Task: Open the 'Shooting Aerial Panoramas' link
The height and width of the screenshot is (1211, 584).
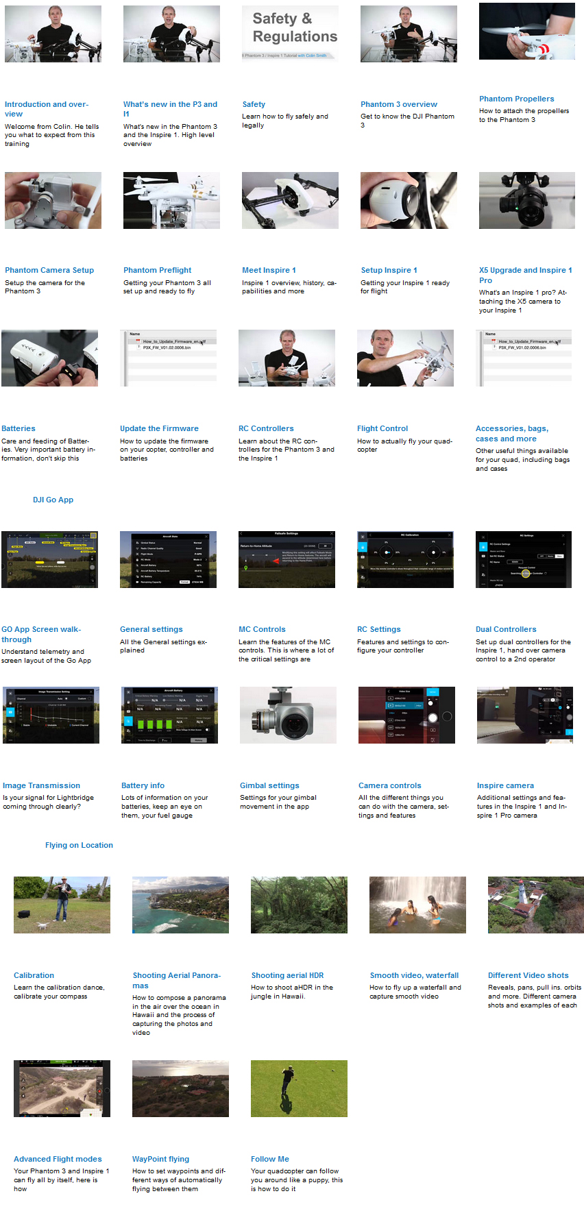Action: (176, 980)
